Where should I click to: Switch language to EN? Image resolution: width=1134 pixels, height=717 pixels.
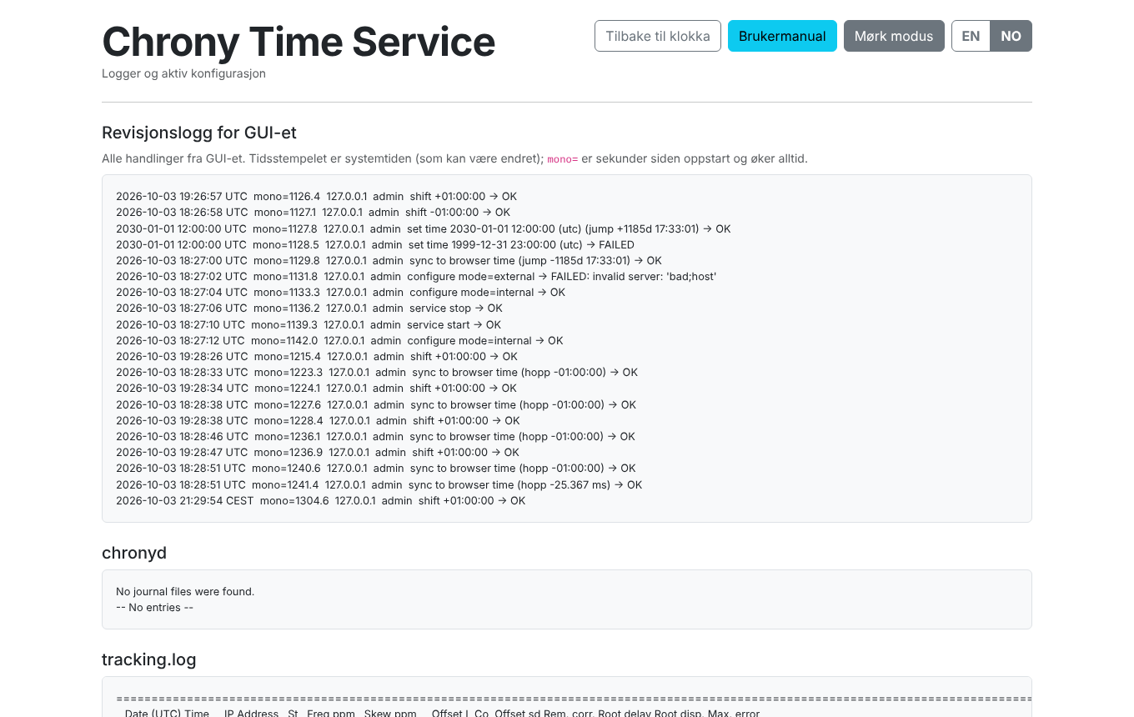971,36
